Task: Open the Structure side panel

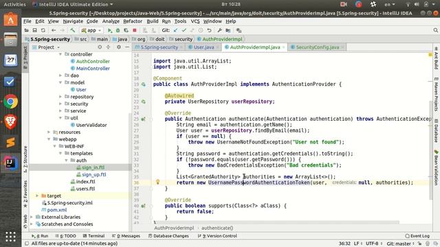Action: pos(25,159)
